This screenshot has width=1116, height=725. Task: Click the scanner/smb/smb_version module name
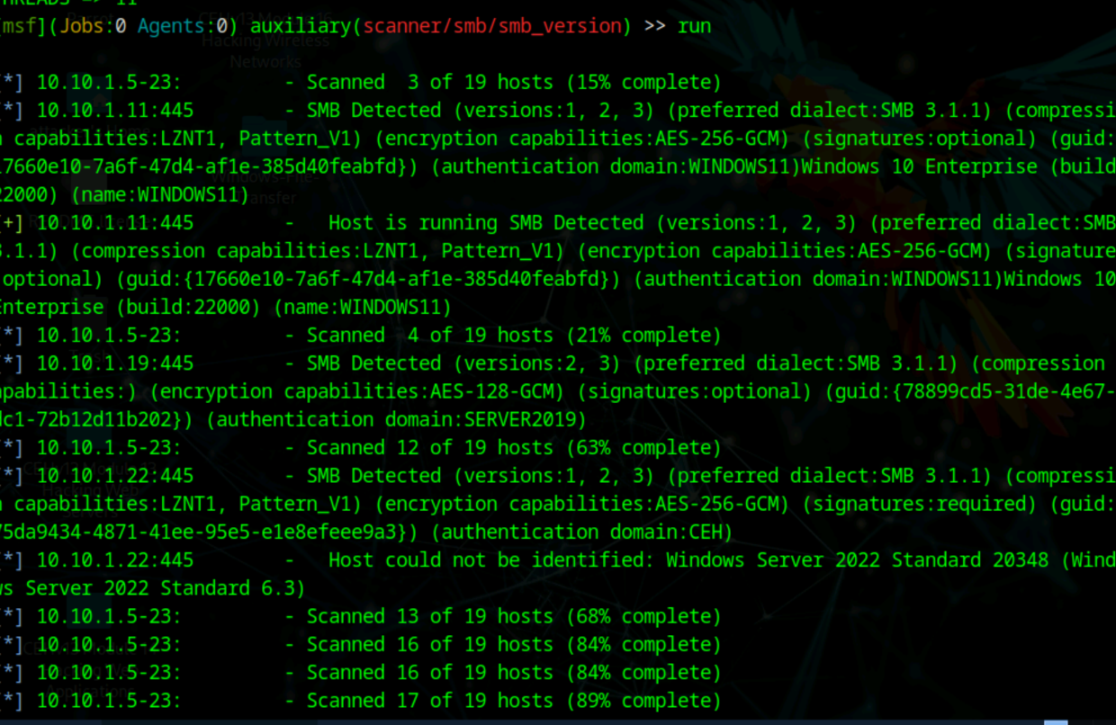click(x=491, y=26)
